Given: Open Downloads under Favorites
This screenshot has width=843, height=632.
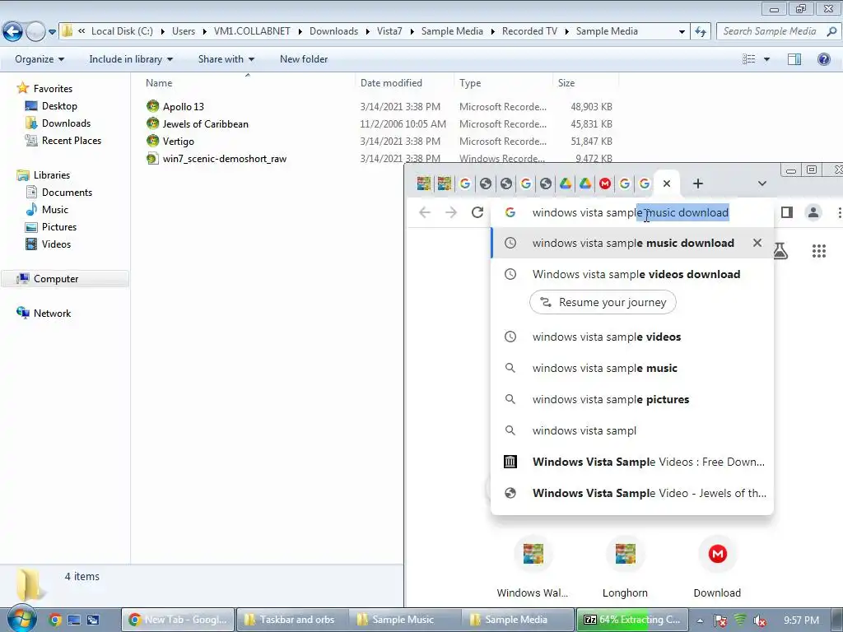Looking at the screenshot, I should click(66, 123).
